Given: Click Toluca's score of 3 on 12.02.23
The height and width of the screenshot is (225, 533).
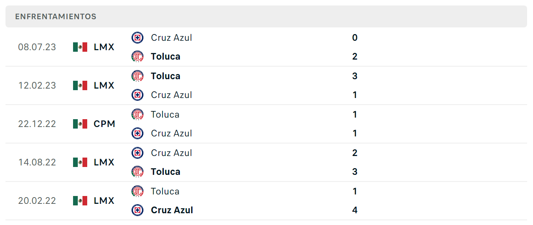Looking at the screenshot, I should [355, 76].
